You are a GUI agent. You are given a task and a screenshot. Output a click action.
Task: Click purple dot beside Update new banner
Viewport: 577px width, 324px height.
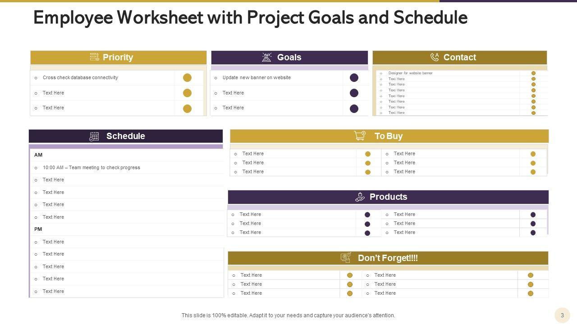pos(354,78)
